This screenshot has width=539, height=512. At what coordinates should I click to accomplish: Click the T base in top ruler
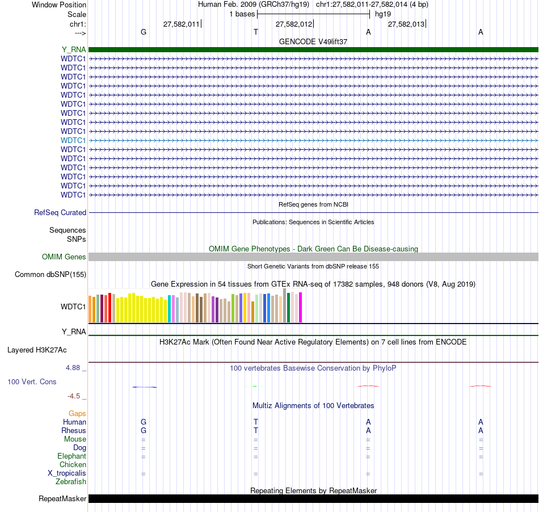[256, 32]
